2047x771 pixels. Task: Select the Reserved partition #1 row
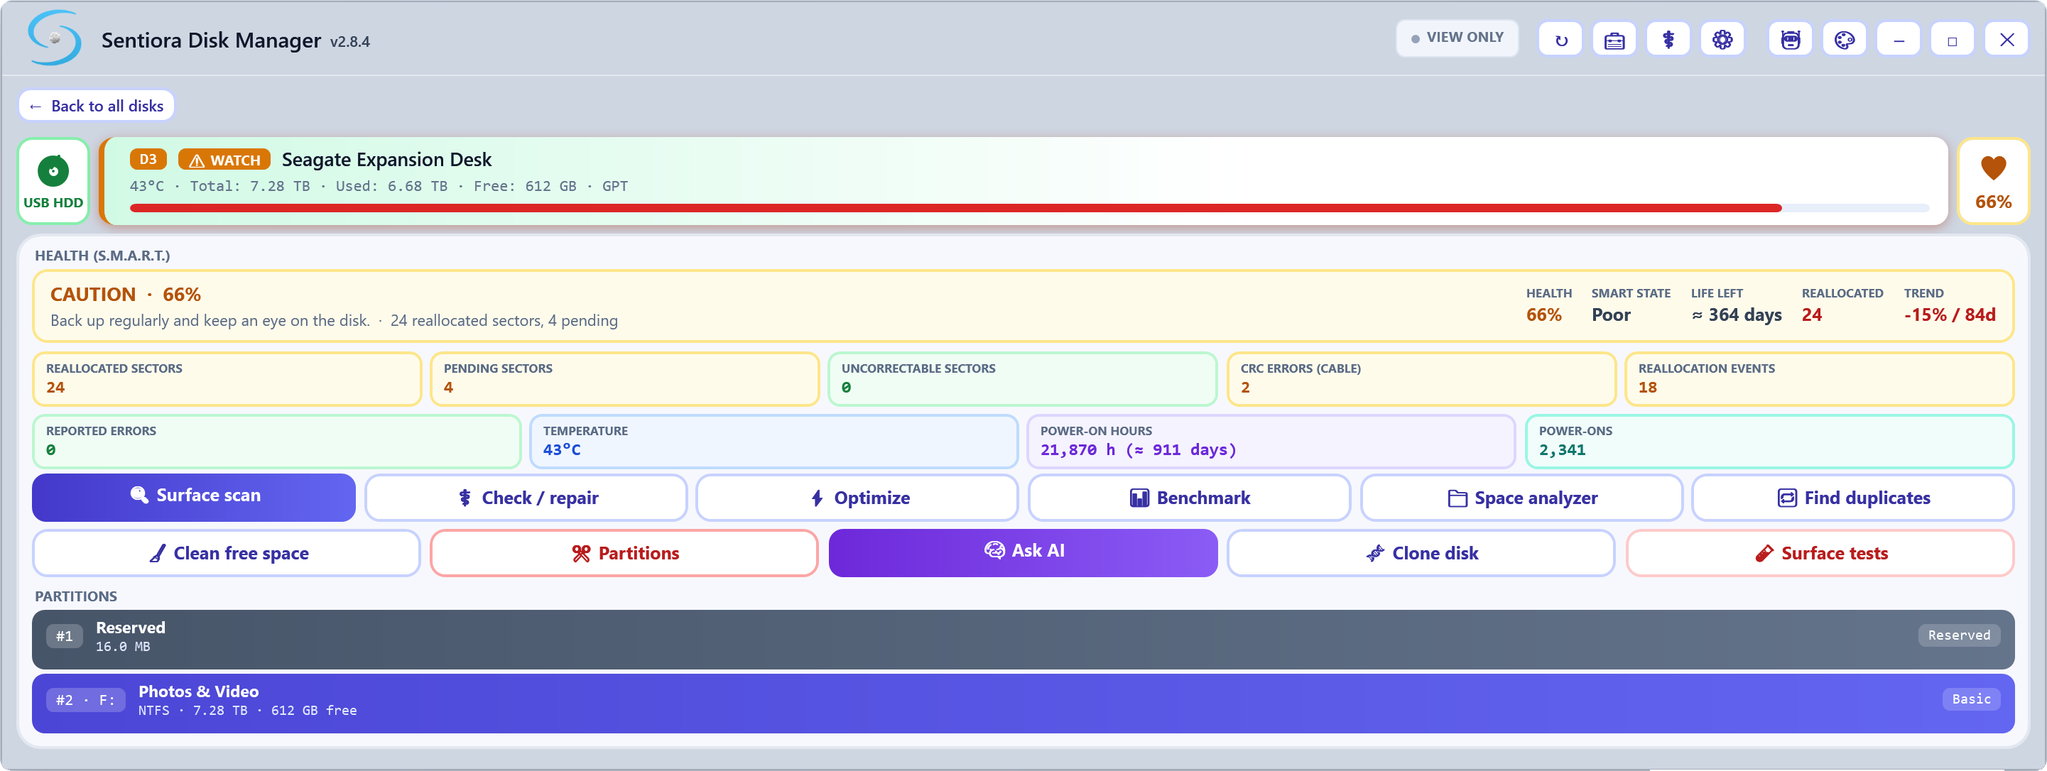[1023, 639]
